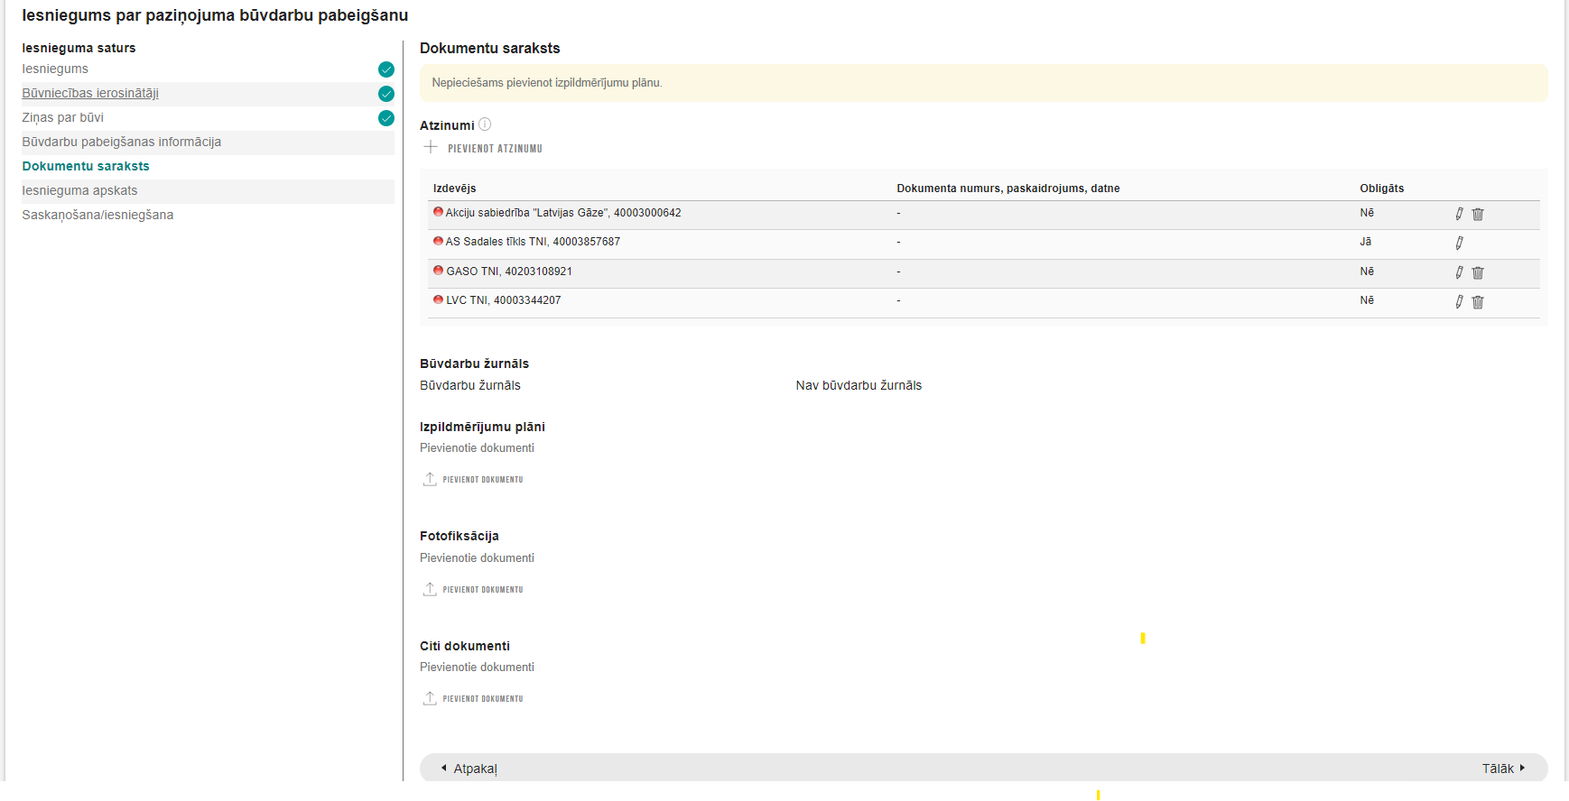
Task: Edit the Latvijas Gāze row with pencil icon
Action: (x=1459, y=214)
